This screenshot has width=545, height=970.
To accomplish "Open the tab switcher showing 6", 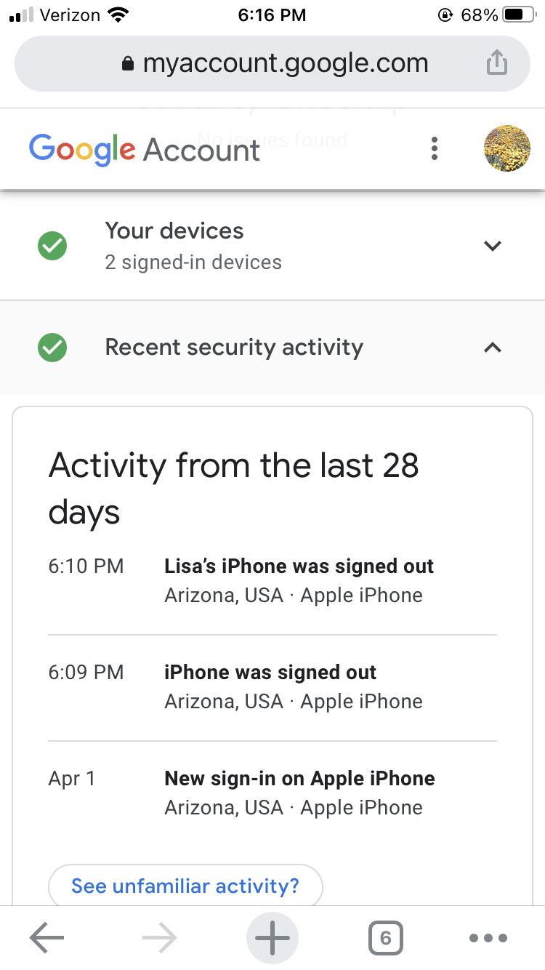I will 385,938.
